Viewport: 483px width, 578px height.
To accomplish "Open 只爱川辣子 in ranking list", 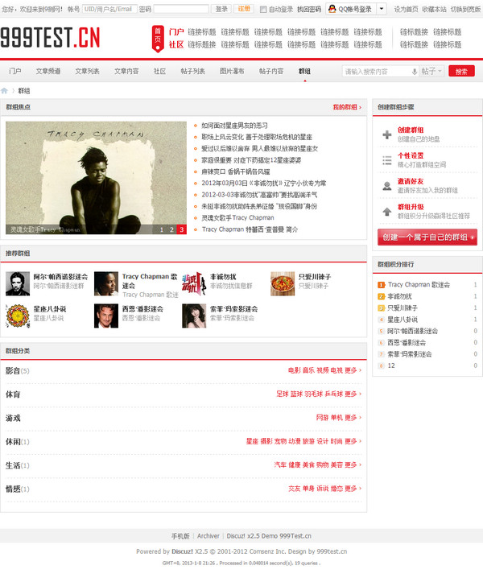I will coord(402,308).
